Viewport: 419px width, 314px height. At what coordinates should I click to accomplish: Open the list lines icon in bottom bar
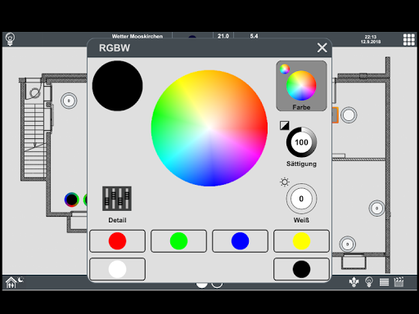[x=384, y=282]
